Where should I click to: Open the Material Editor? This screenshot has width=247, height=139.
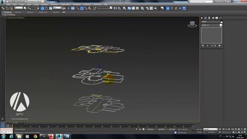[142, 8]
